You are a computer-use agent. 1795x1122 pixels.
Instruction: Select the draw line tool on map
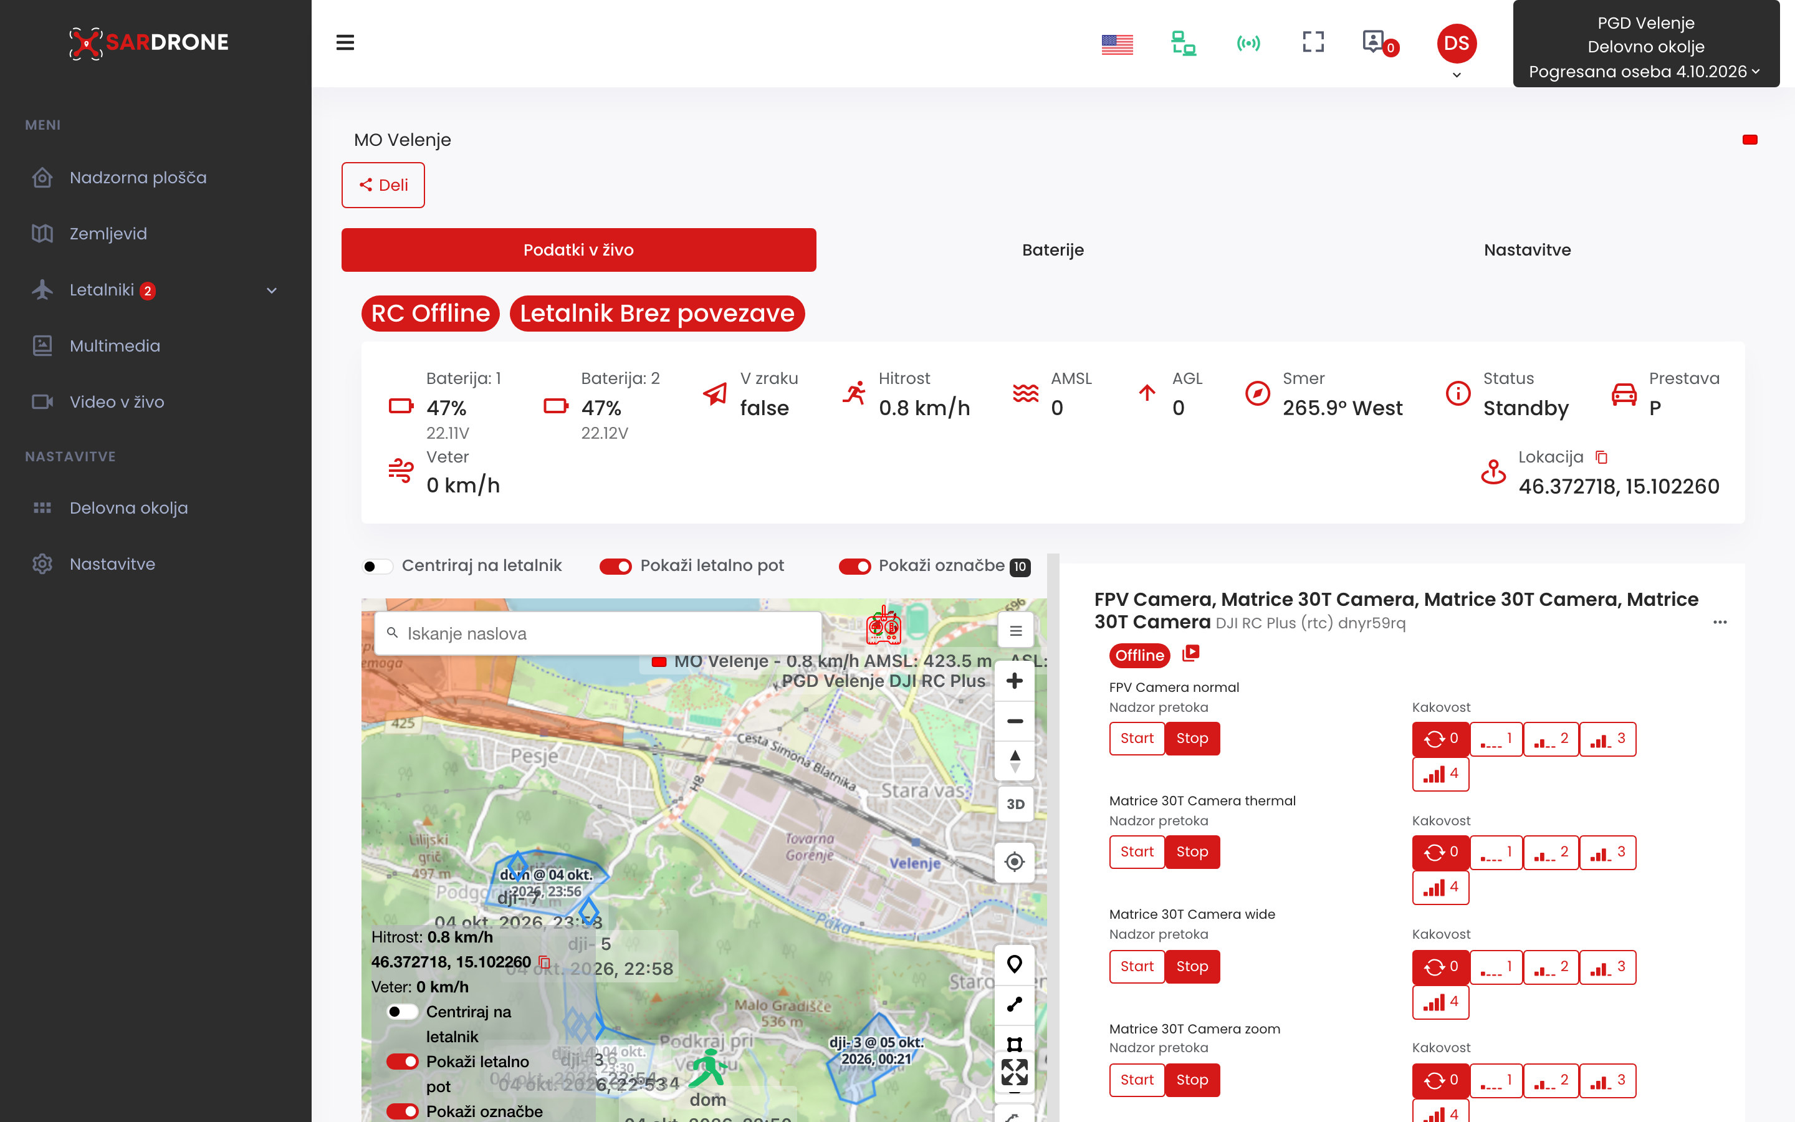pos(1015,1004)
